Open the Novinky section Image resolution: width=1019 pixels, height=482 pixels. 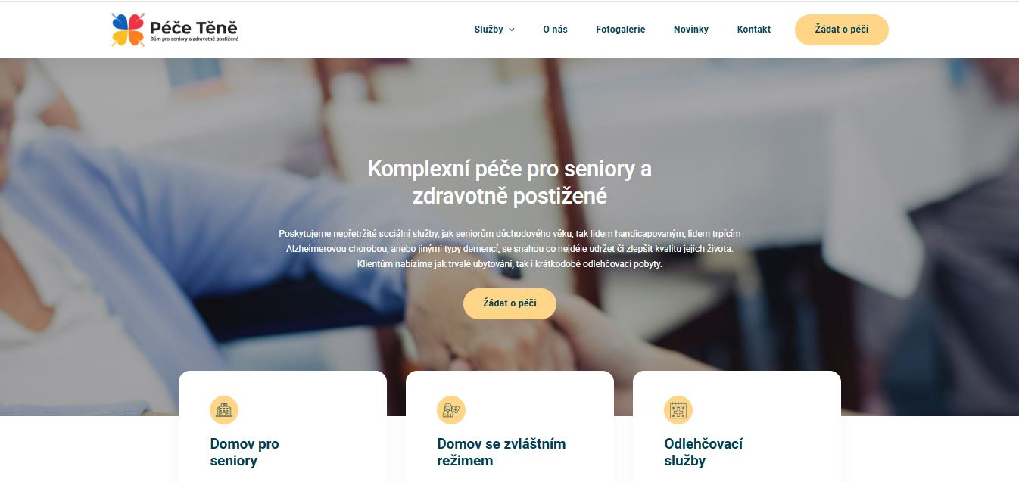click(x=691, y=30)
